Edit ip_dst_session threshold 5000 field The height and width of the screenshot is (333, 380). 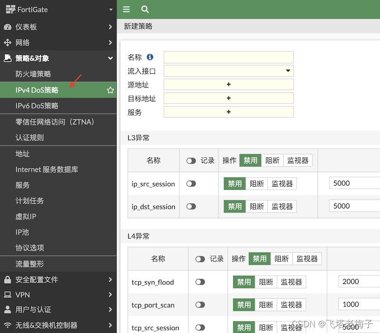354,206
